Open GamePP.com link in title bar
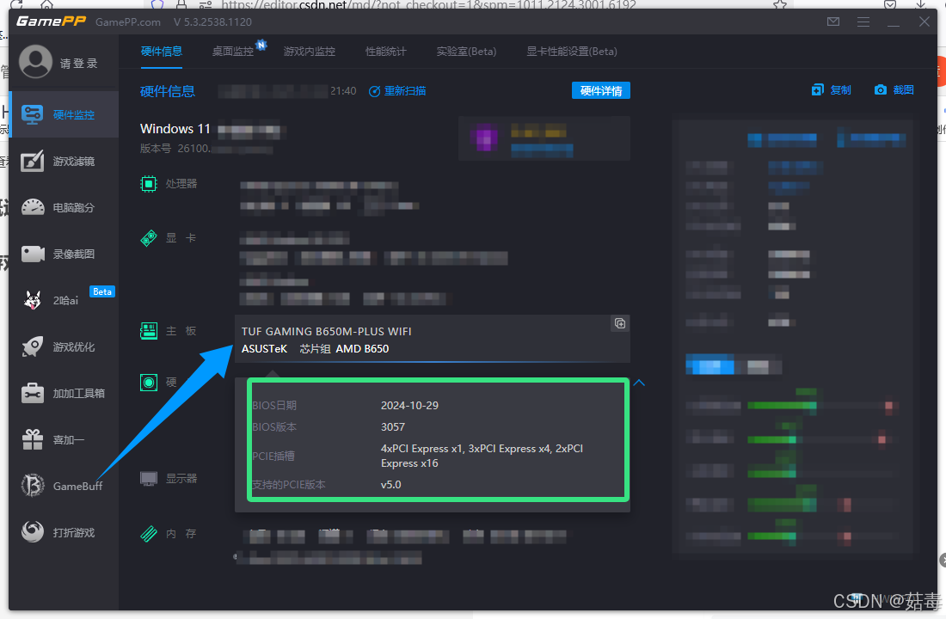 (128, 21)
